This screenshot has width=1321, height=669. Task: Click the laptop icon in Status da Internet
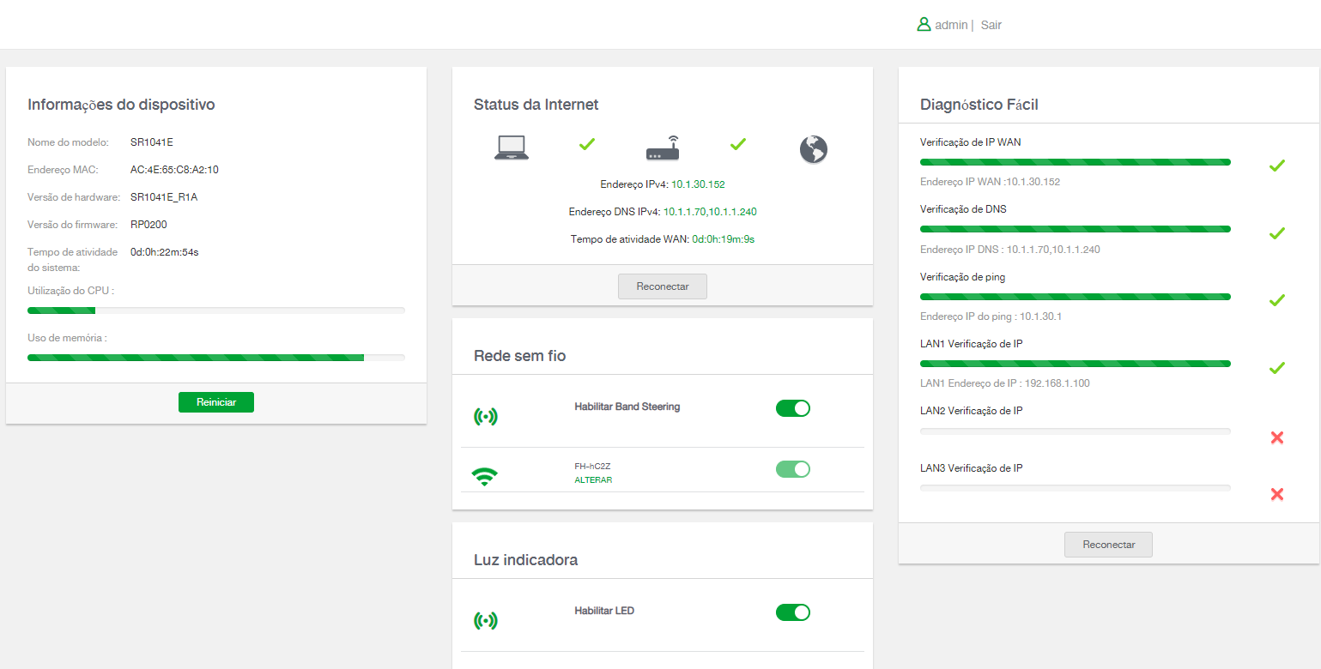(512, 148)
